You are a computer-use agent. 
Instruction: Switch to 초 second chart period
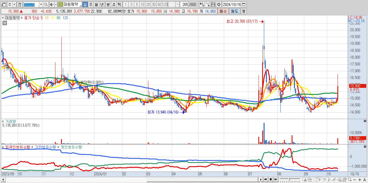pyautogui.click(x=114, y=4)
